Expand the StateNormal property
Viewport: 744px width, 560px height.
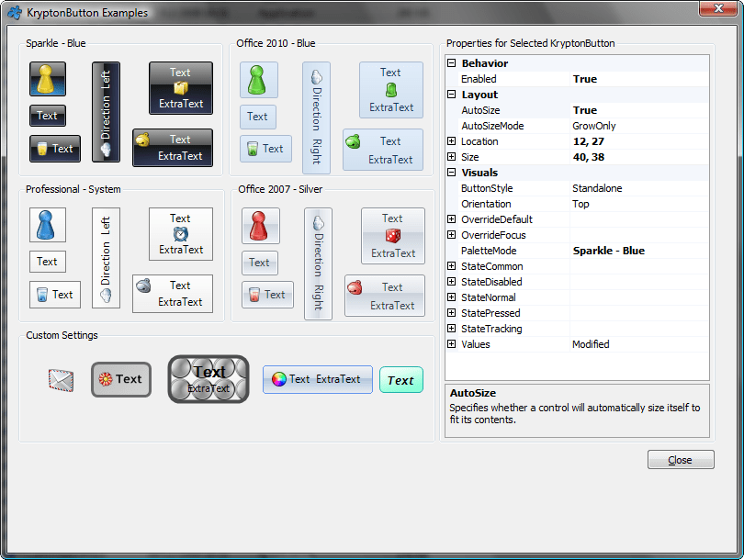tap(449, 297)
